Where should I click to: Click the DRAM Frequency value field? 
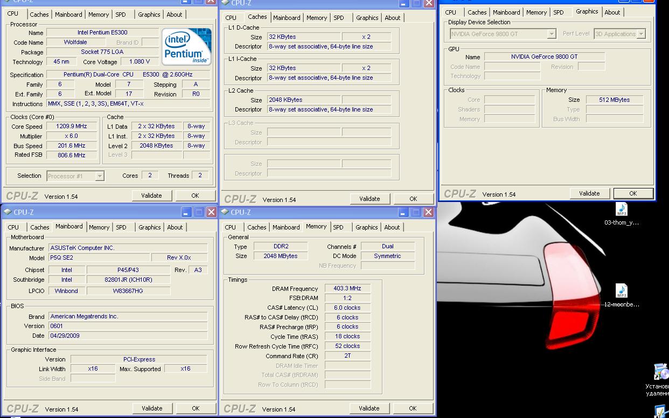[x=347, y=288]
